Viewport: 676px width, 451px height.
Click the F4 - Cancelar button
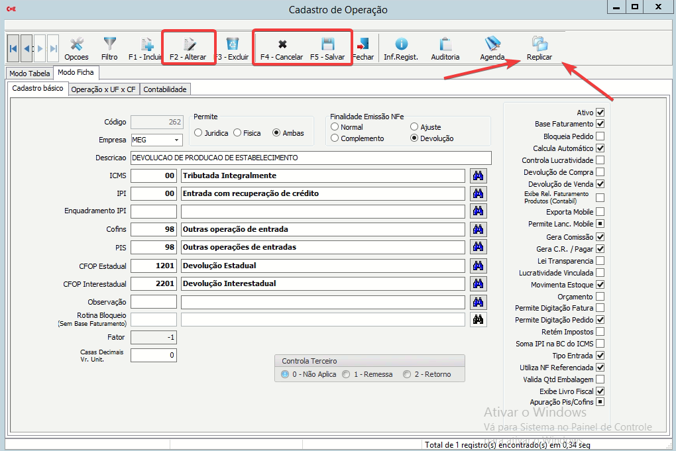282,49
